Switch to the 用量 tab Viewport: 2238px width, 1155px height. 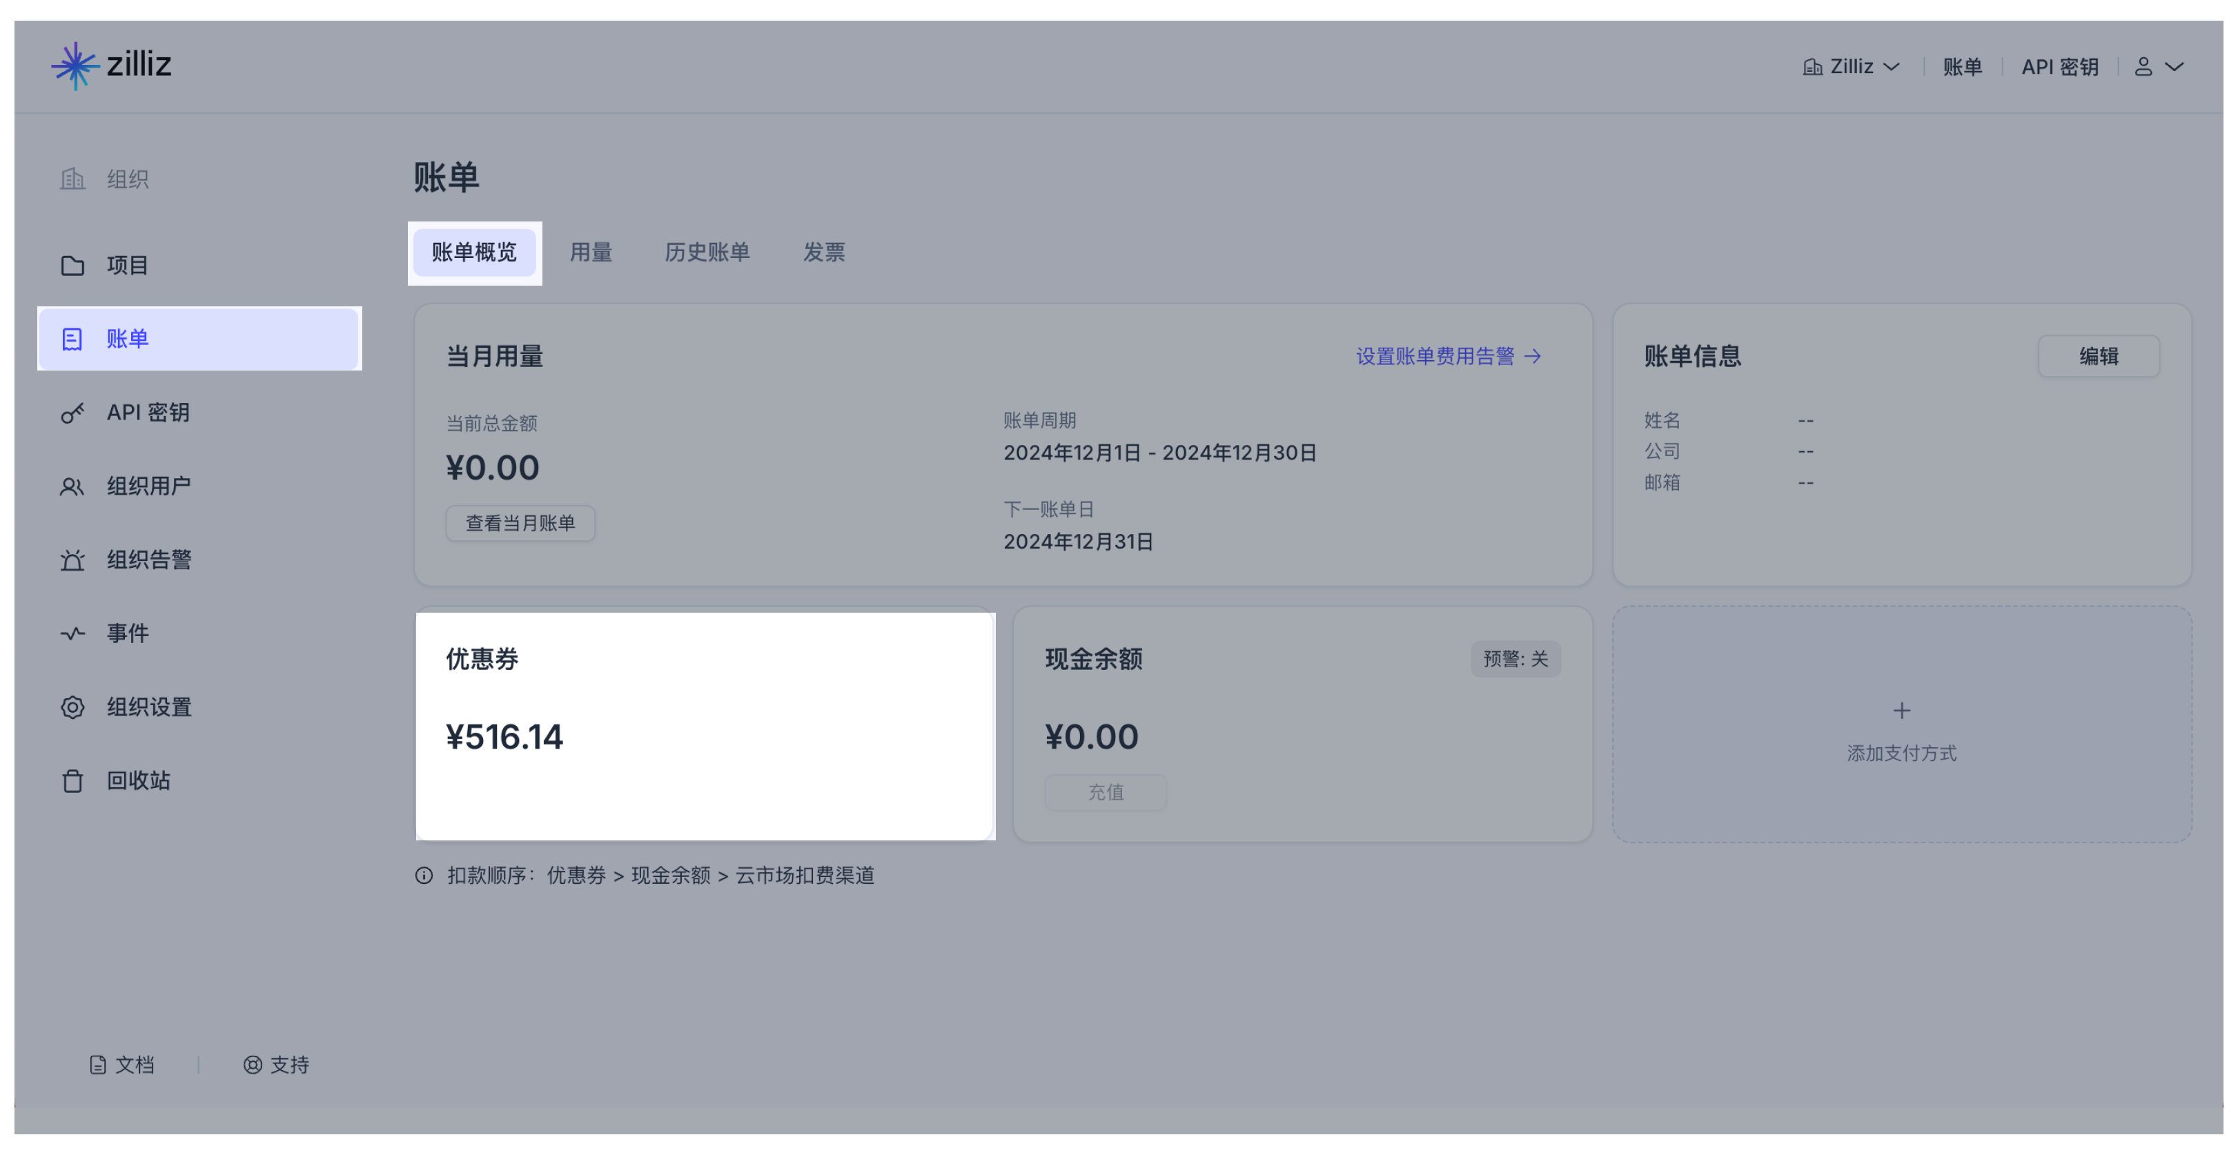click(591, 252)
